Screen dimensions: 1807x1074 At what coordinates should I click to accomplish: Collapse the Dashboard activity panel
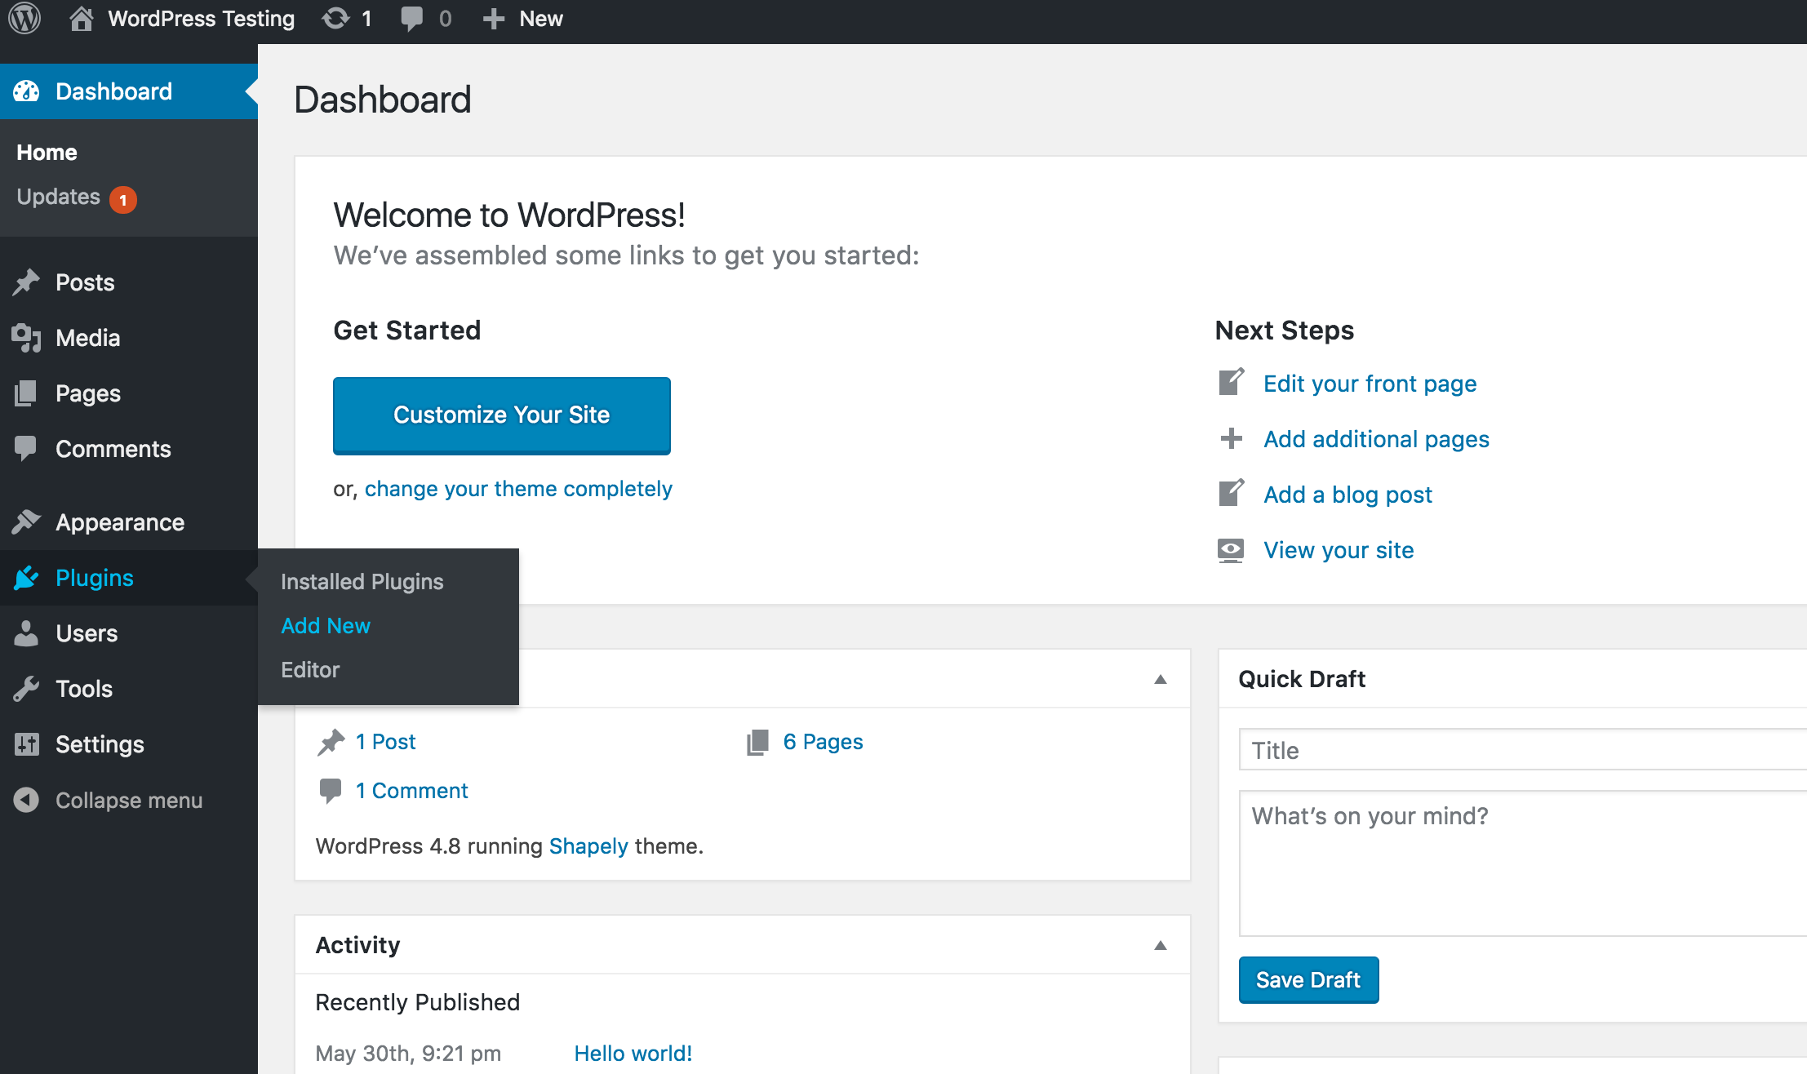[1161, 945]
